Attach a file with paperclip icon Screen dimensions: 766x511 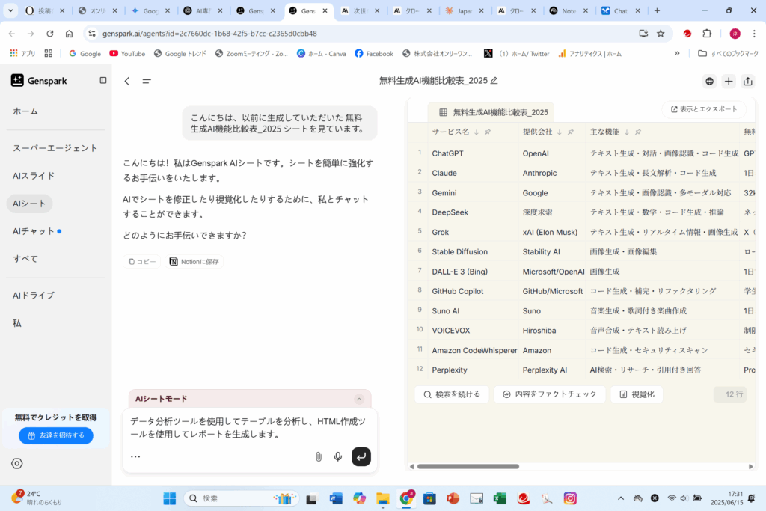319,457
